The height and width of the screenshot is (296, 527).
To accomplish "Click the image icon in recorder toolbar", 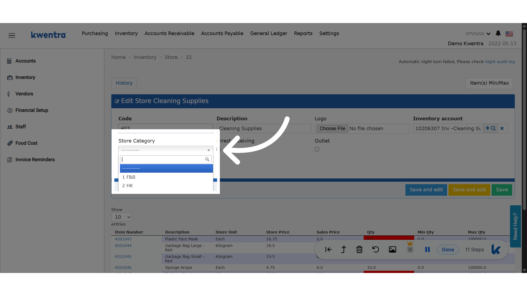I will click(x=393, y=249).
